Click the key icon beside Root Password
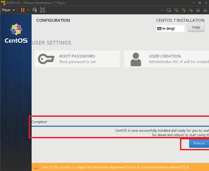Screen dimensions: 209x171 pos(46,59)
